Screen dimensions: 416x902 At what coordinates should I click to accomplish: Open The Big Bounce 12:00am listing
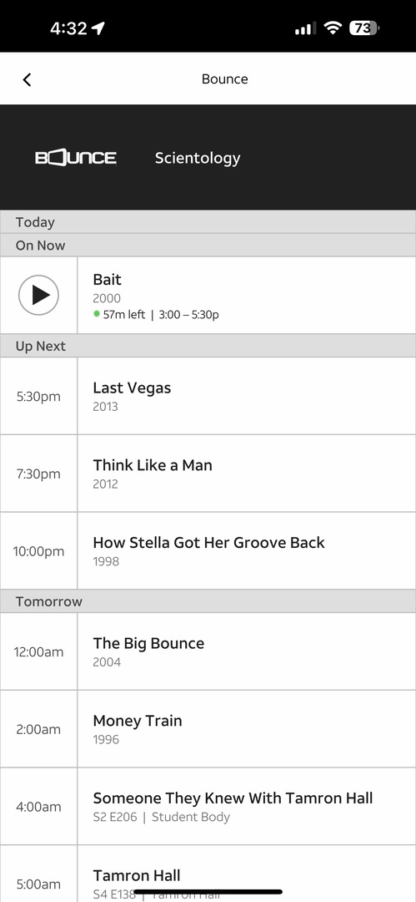tap(208, 651)
